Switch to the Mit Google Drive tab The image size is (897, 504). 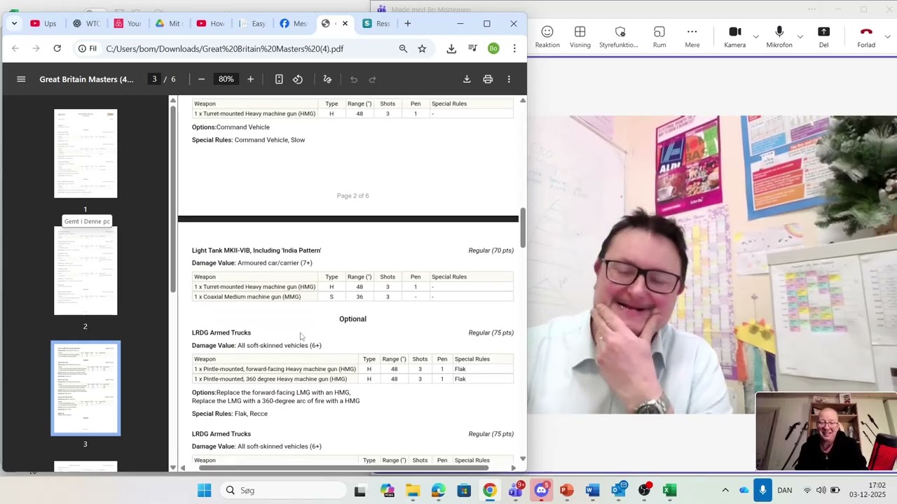pyautogui.click(x=170, y=23)
